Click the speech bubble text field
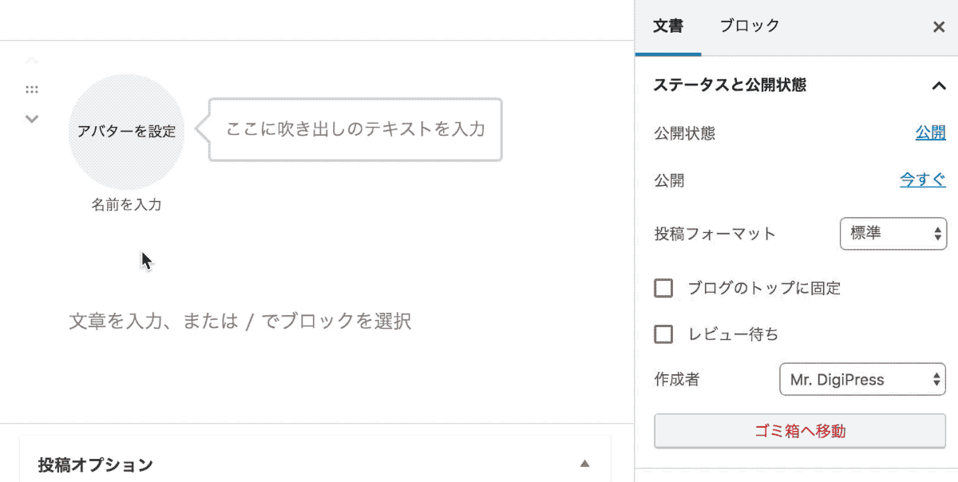Screen dimensions: 958x482 click(x=355, y=129)
